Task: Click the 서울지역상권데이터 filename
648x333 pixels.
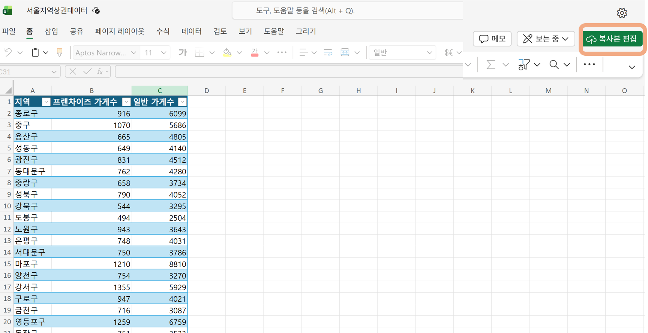Action: click(57, 10)
